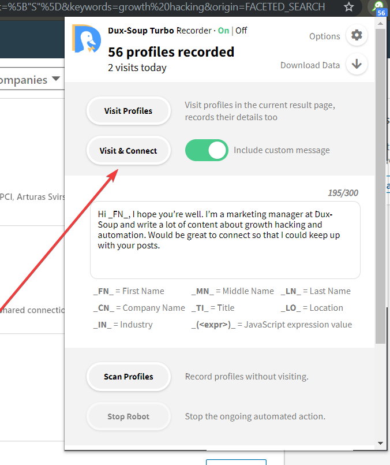The image size is (390, 465).
Task: Click the Include custom message label
Action: pyautogui.click(x=282, y=150)
